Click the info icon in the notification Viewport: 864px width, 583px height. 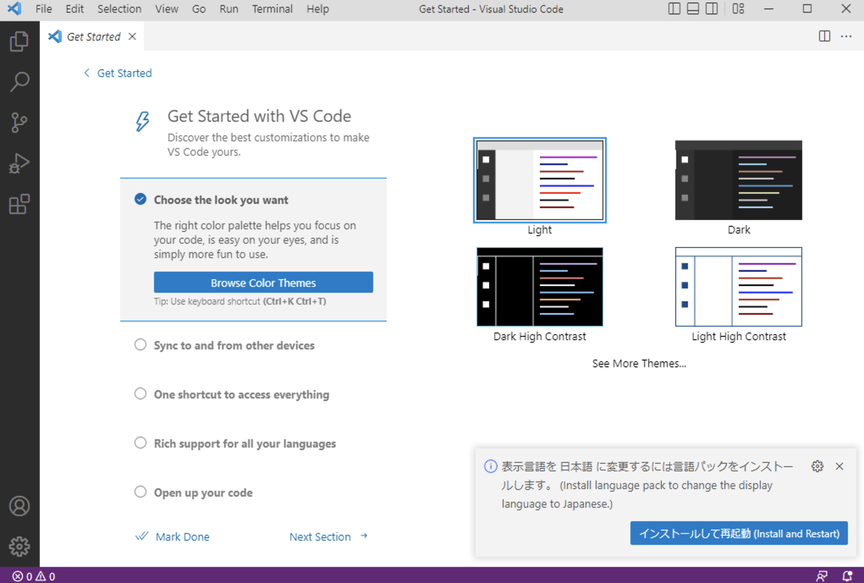[490, 466]
